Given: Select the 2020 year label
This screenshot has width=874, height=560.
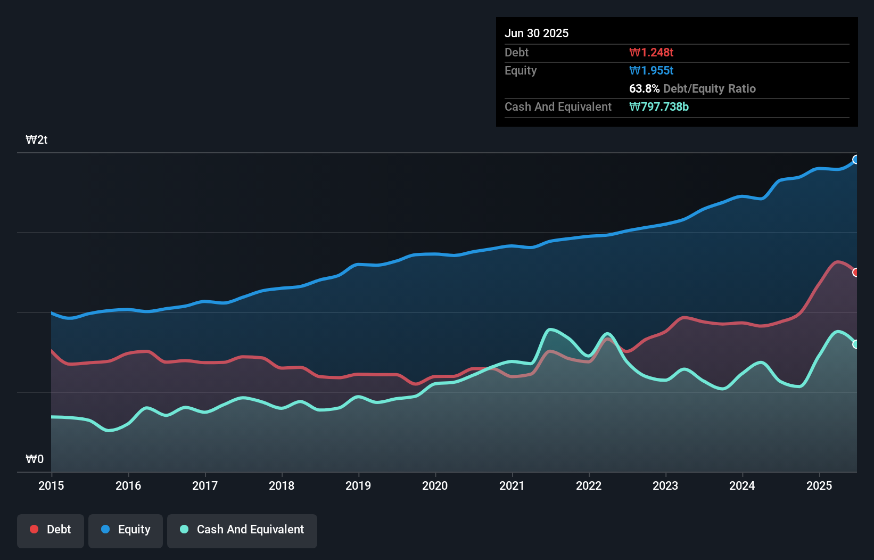Looking at the screenshot, I should tap(435, 485).
